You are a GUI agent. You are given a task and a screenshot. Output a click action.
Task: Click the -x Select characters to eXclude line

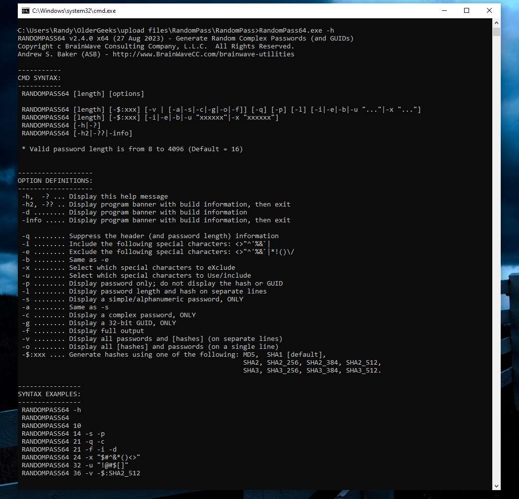click(x=129, y=268)
